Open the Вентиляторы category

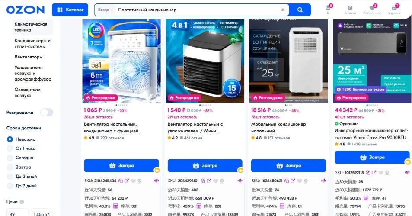(29, 57)
